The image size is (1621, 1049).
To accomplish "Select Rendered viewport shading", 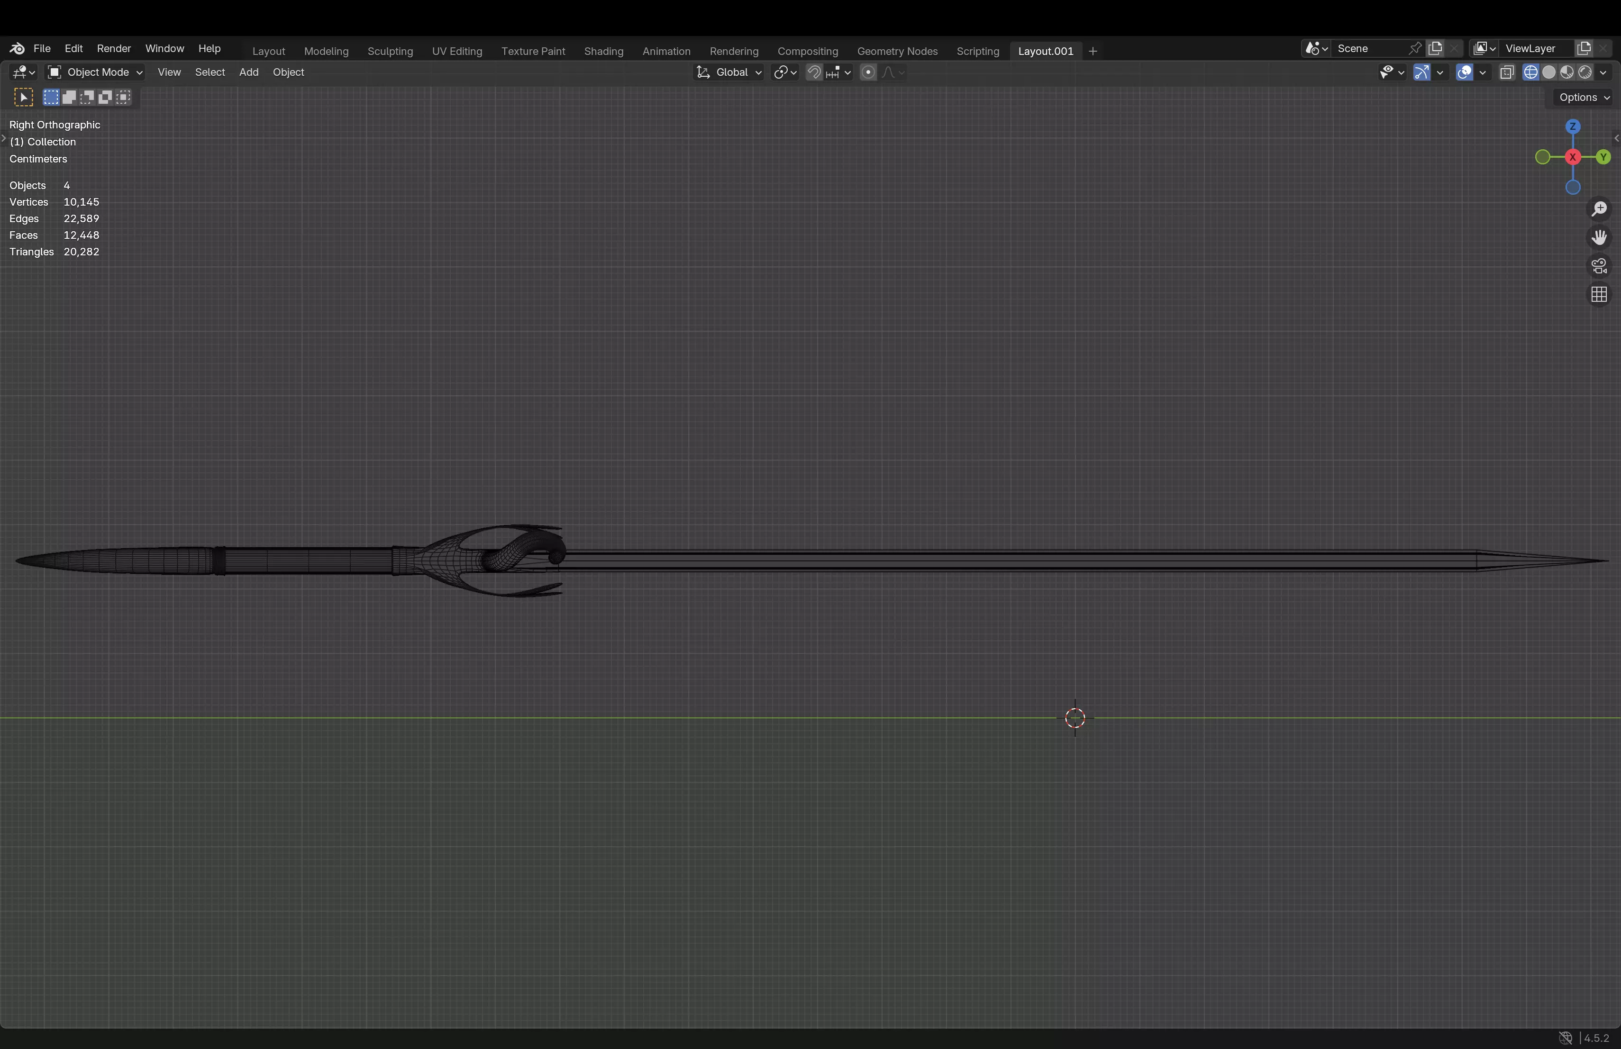I will 1585,72.
